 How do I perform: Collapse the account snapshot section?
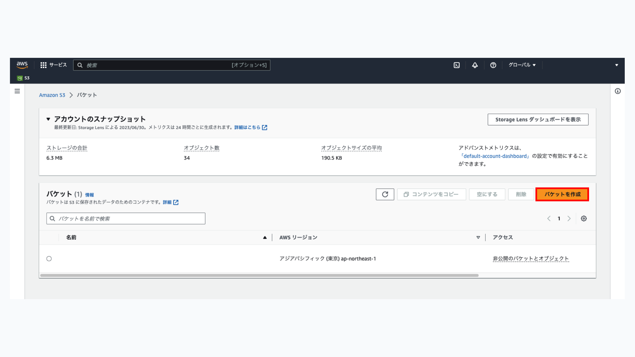(48, 119)
